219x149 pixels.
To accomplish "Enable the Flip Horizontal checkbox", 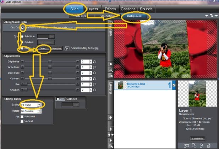I will (x=22, y=116).
